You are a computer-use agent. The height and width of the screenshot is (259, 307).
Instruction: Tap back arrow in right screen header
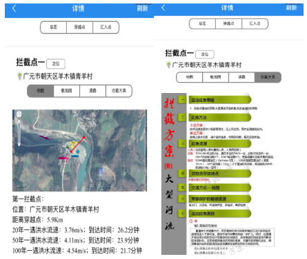click(163, 8)
